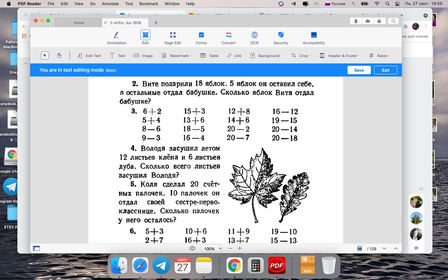This screenshot has height=280, width=448.
Task: Toggle the reading view eye icon
Action: [192, 248]
